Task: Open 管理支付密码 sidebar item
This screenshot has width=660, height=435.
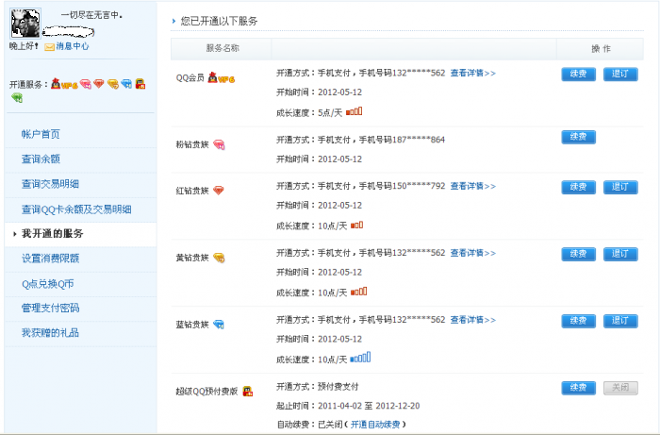Action: (x=50, y=309)
